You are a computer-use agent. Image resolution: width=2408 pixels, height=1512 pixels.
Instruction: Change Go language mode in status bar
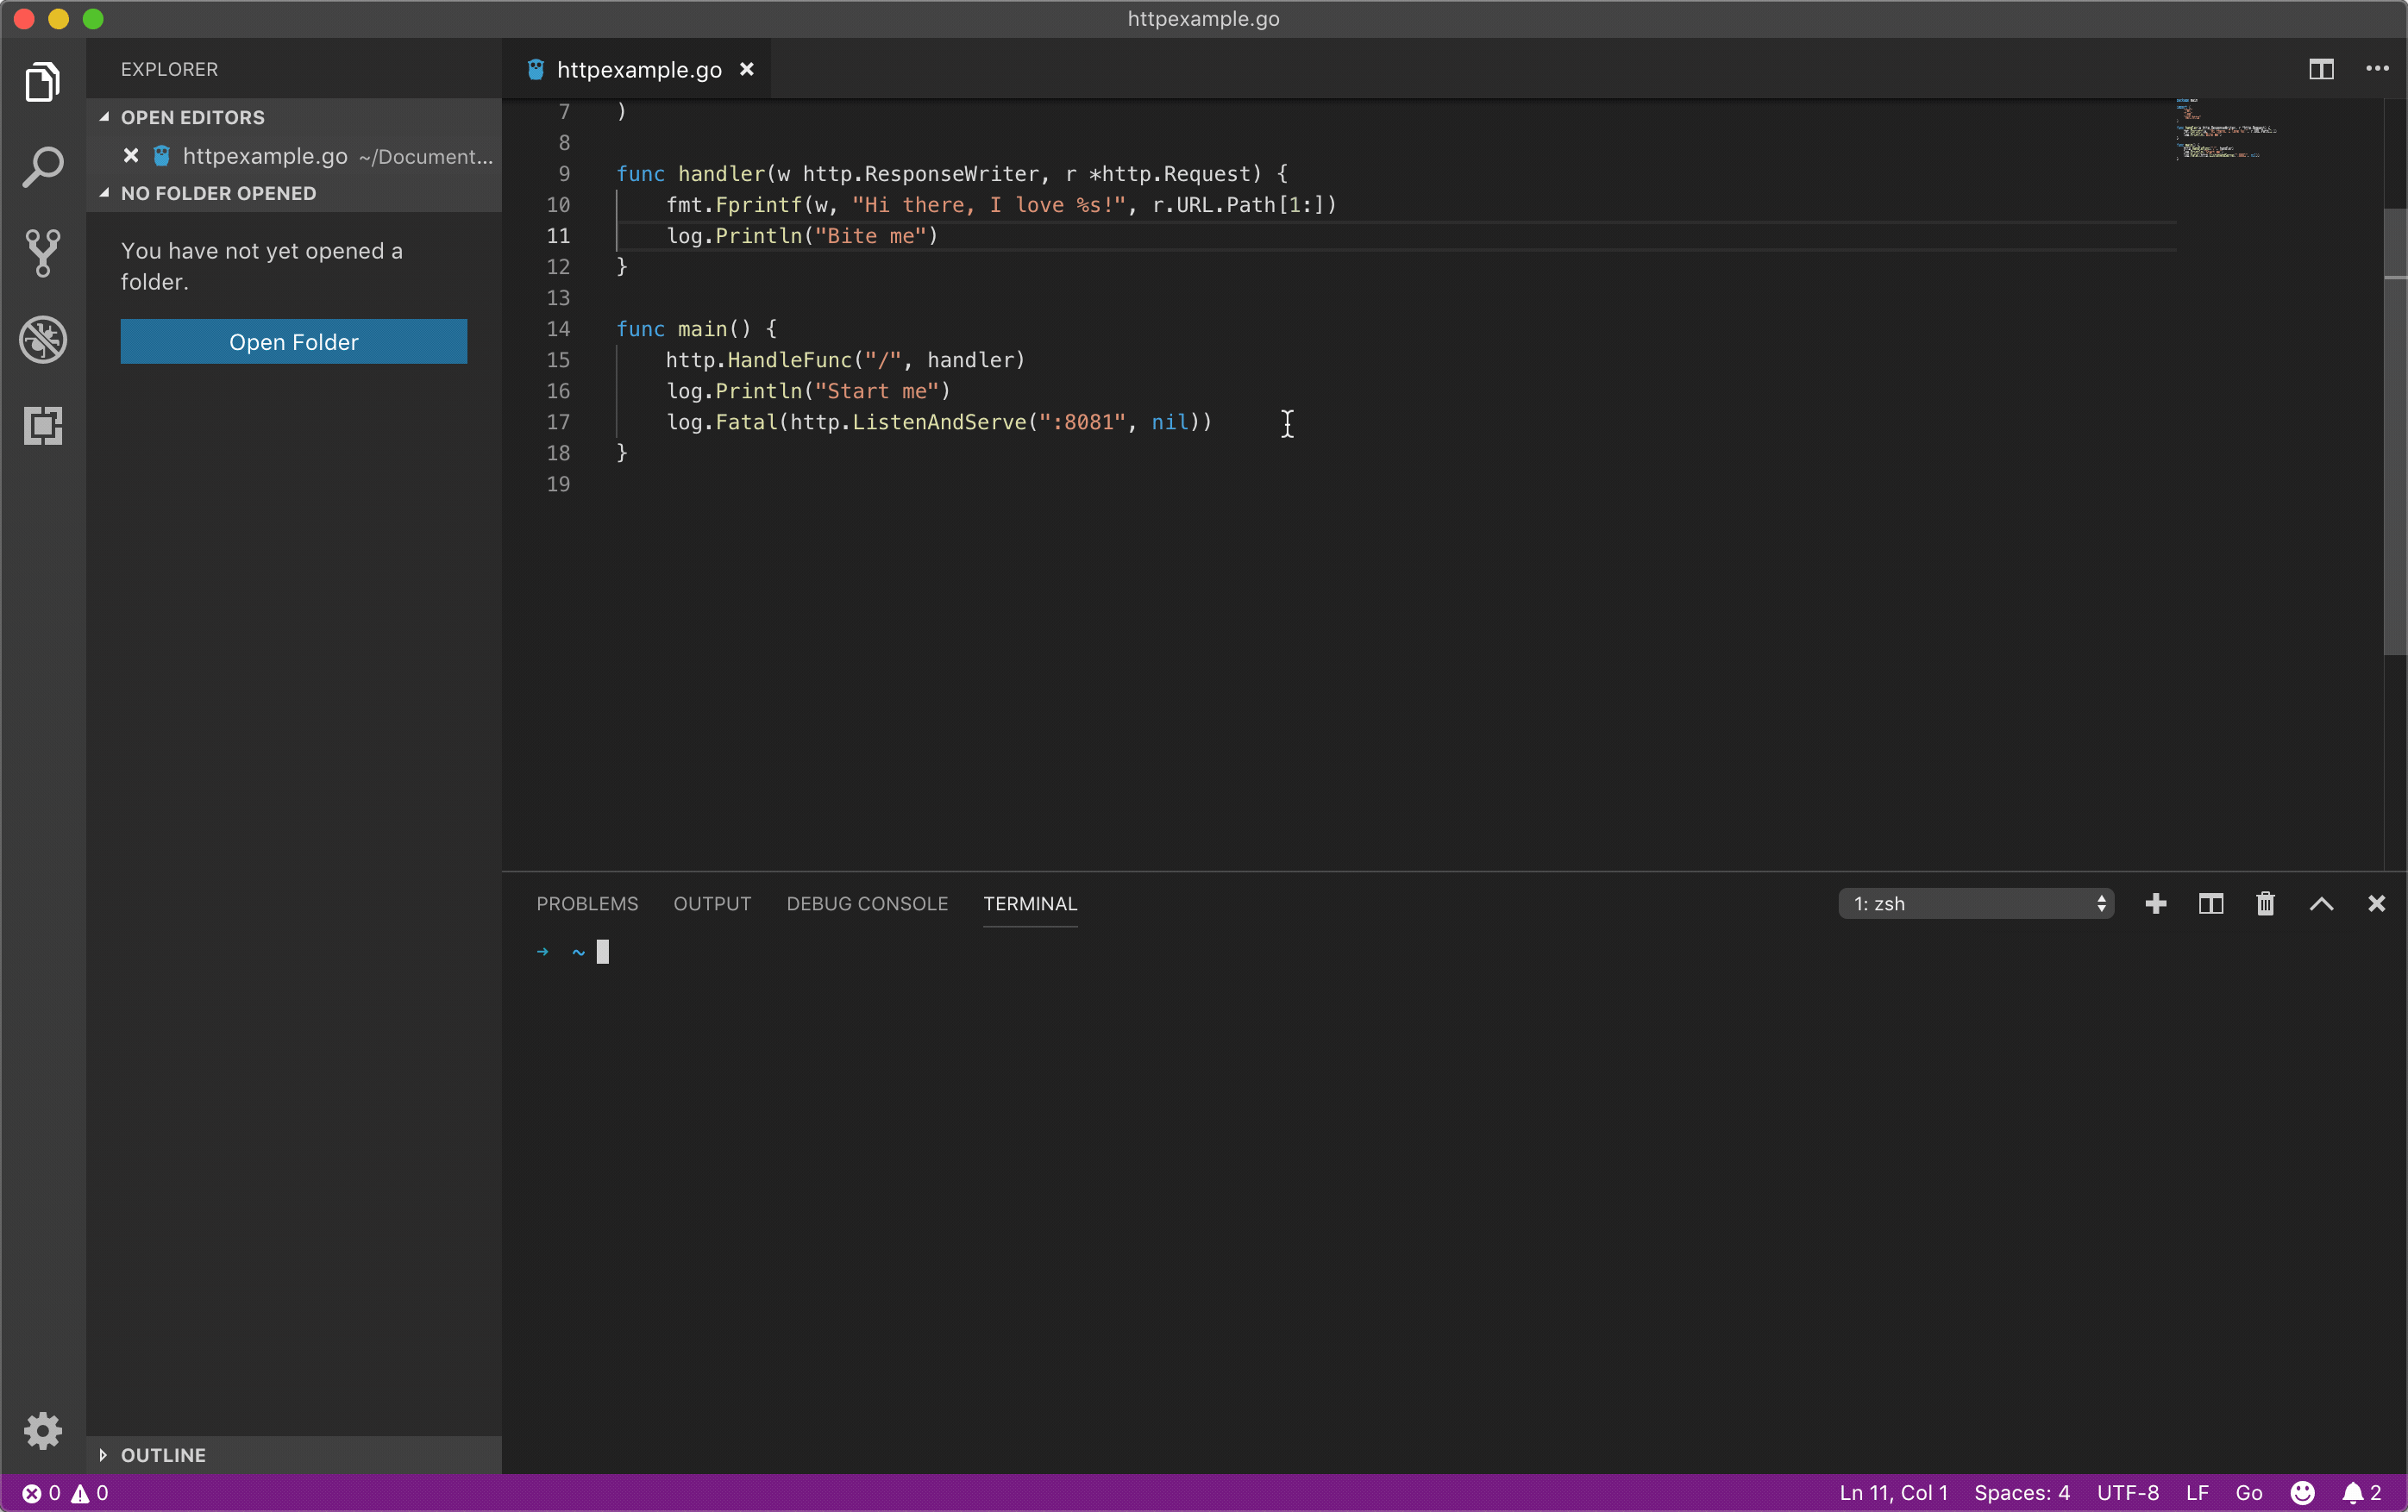click(2248, 1492)
